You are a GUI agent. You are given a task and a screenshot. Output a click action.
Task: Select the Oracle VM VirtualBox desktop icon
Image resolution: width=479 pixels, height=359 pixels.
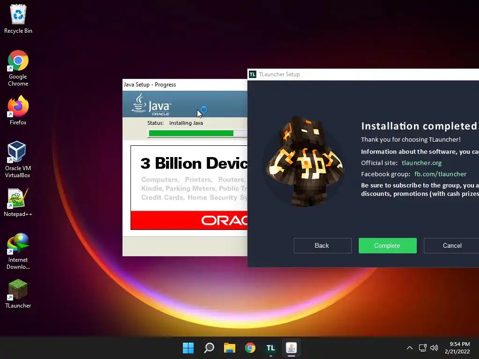pyautogui.click(x=18, y=159)
